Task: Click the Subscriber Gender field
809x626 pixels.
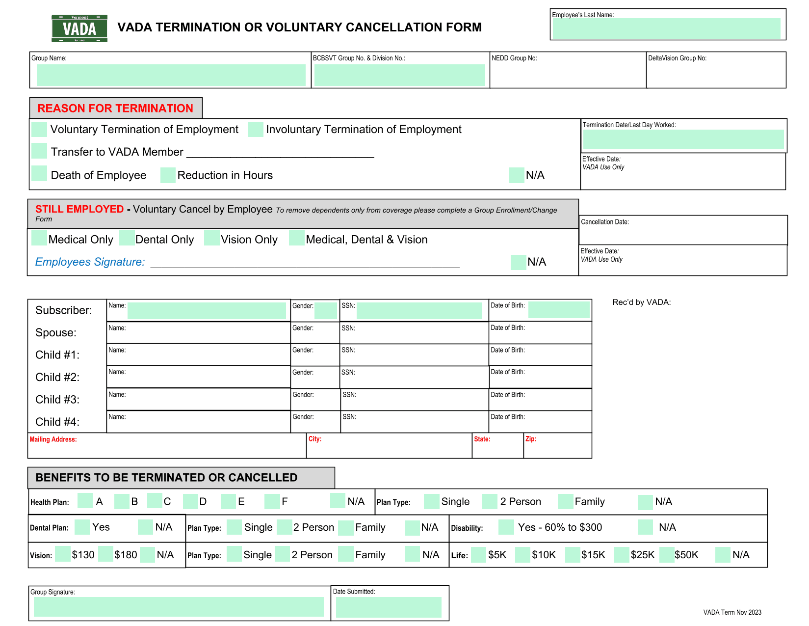Action: coord(326,311)
